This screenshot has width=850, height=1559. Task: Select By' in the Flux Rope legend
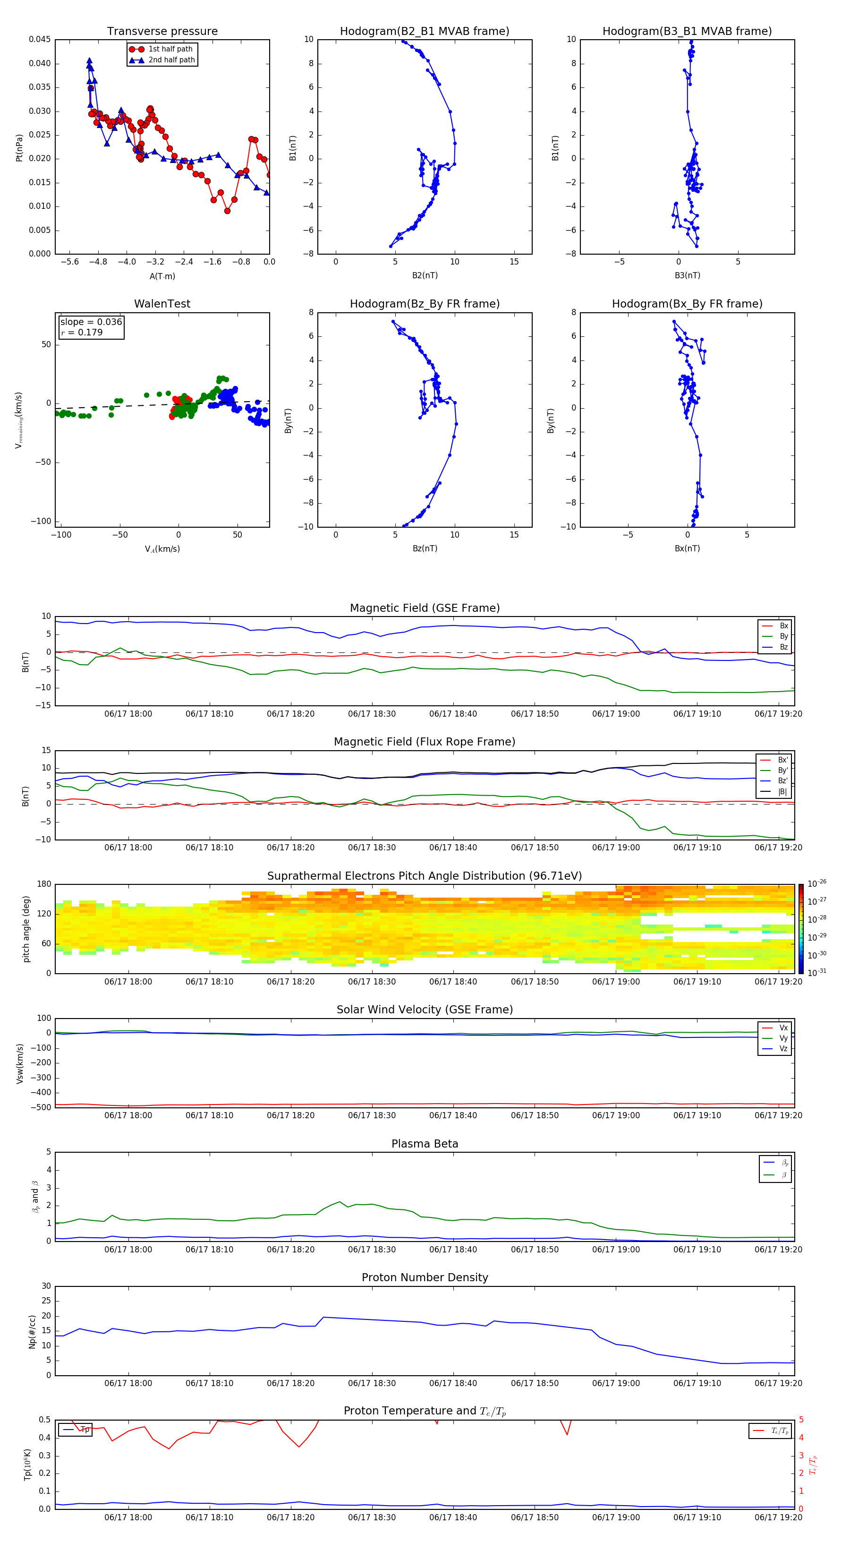pyautogui.click(x=774, y=771)
